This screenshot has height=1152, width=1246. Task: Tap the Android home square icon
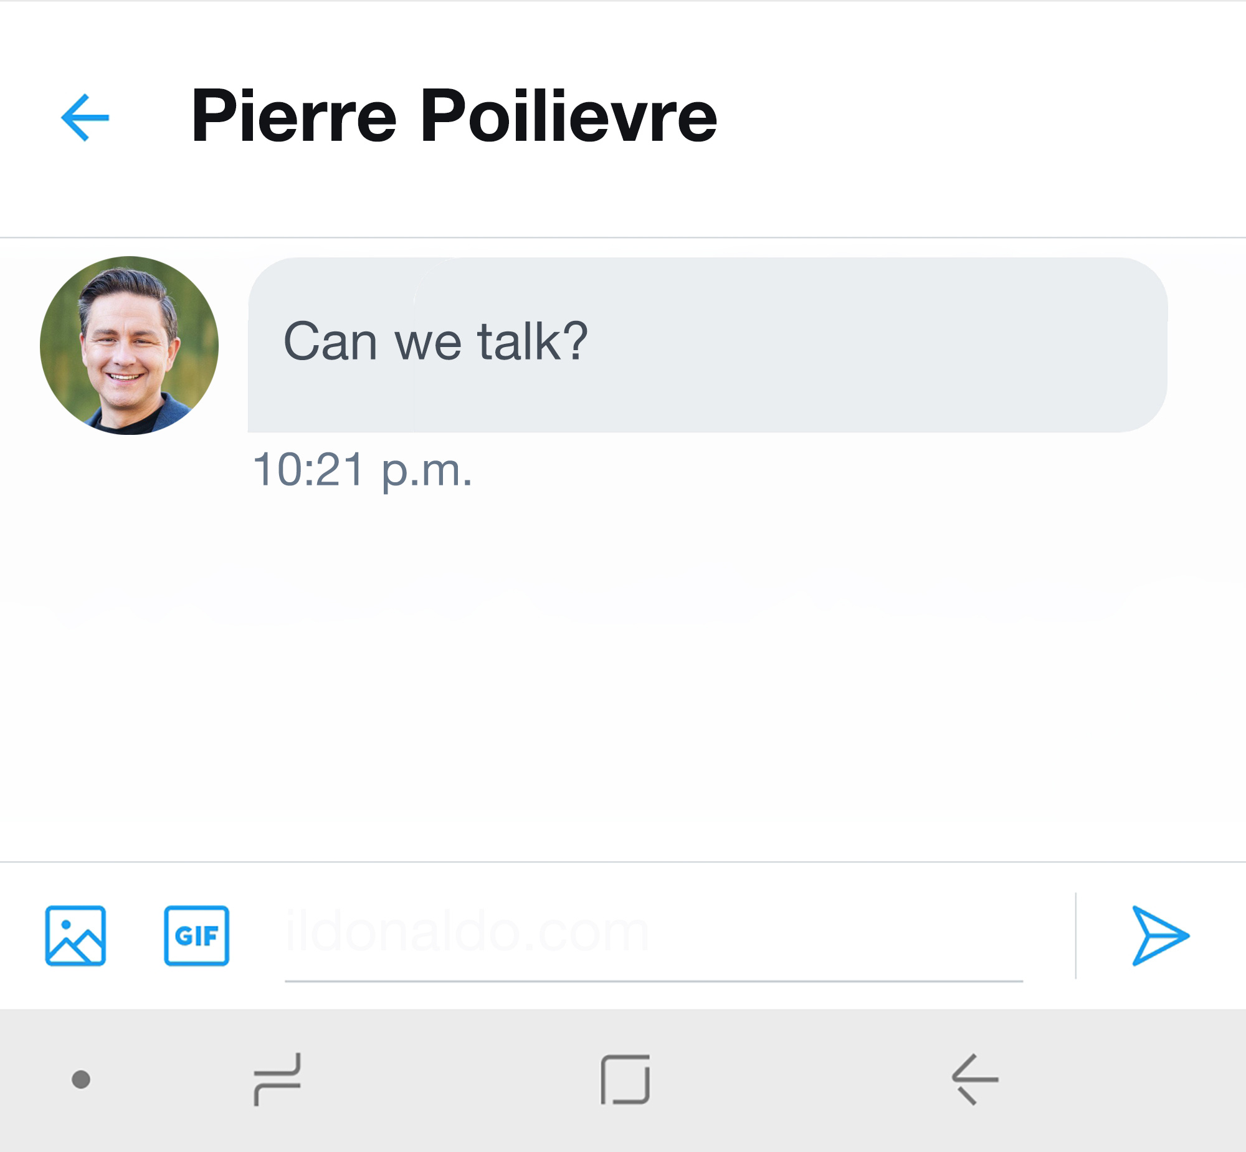pos(625,1079)
